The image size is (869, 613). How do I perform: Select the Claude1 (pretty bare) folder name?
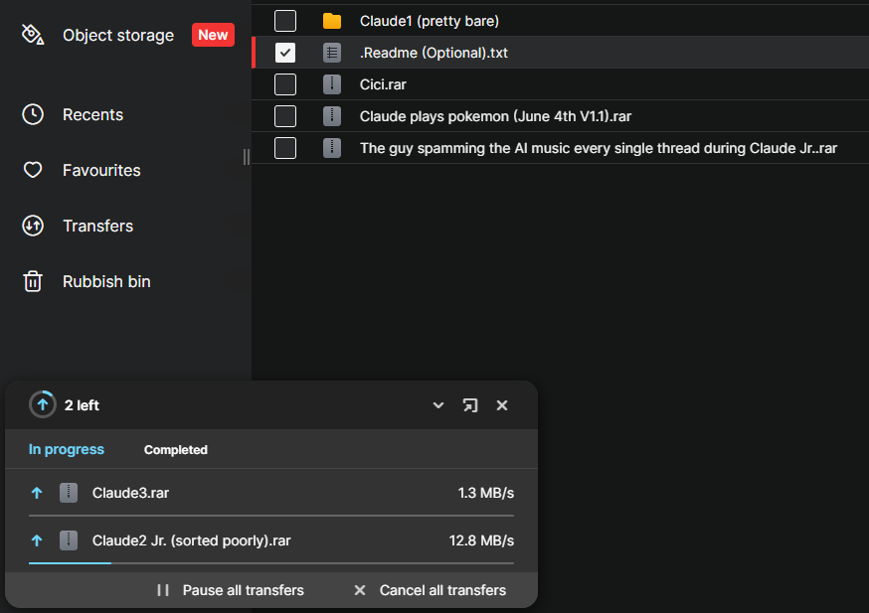(430, 21)
